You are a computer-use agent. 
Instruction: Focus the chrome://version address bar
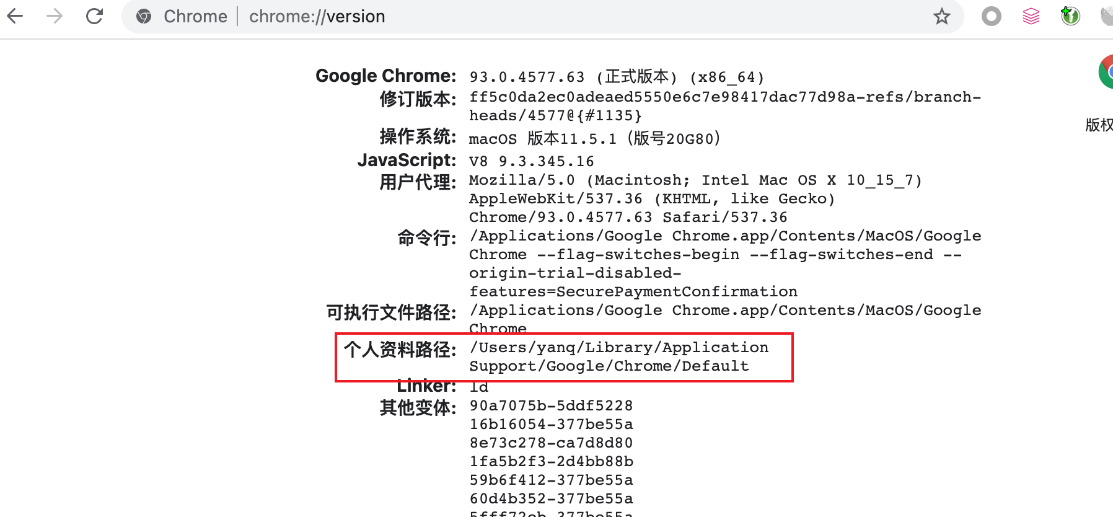pyautogui.click(x=496, y=17)
